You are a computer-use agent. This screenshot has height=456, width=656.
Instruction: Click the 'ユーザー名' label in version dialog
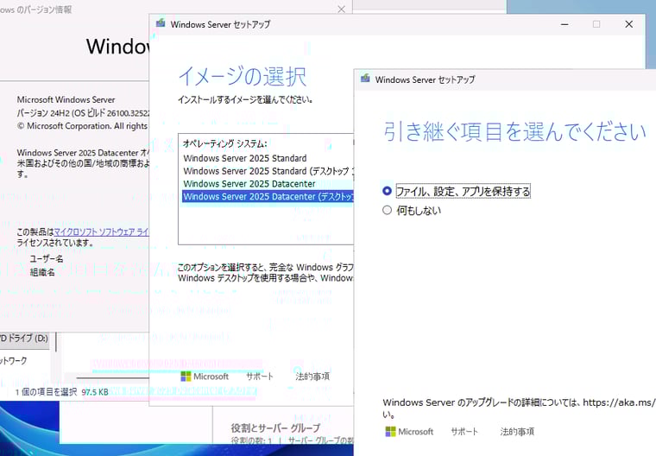point(47,259)
